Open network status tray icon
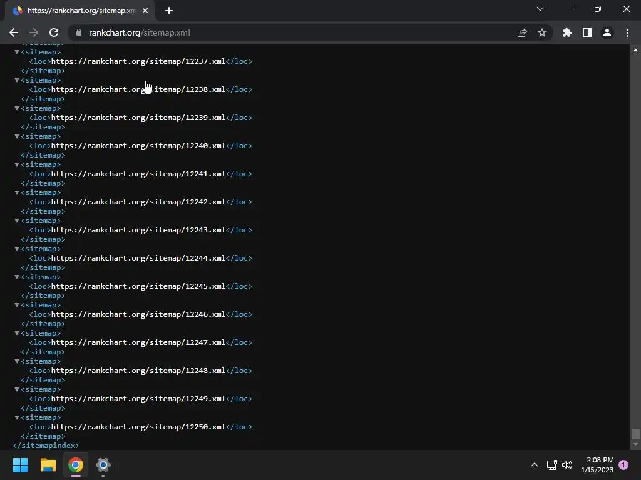Viewport: 641px width, 480px height. point(552,465)
